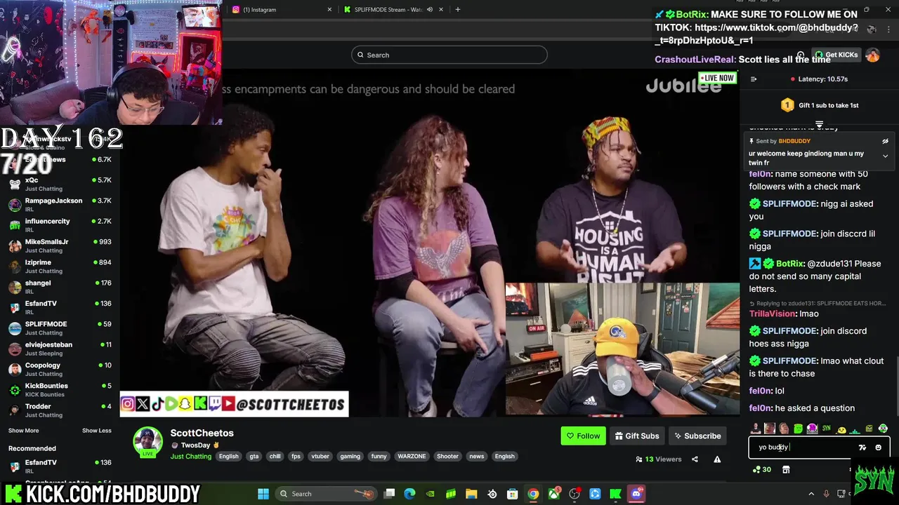The height and width of the screenshot is (505, 899).
Task: Expand sidebar list with Show More
Action: pos(23,431)
